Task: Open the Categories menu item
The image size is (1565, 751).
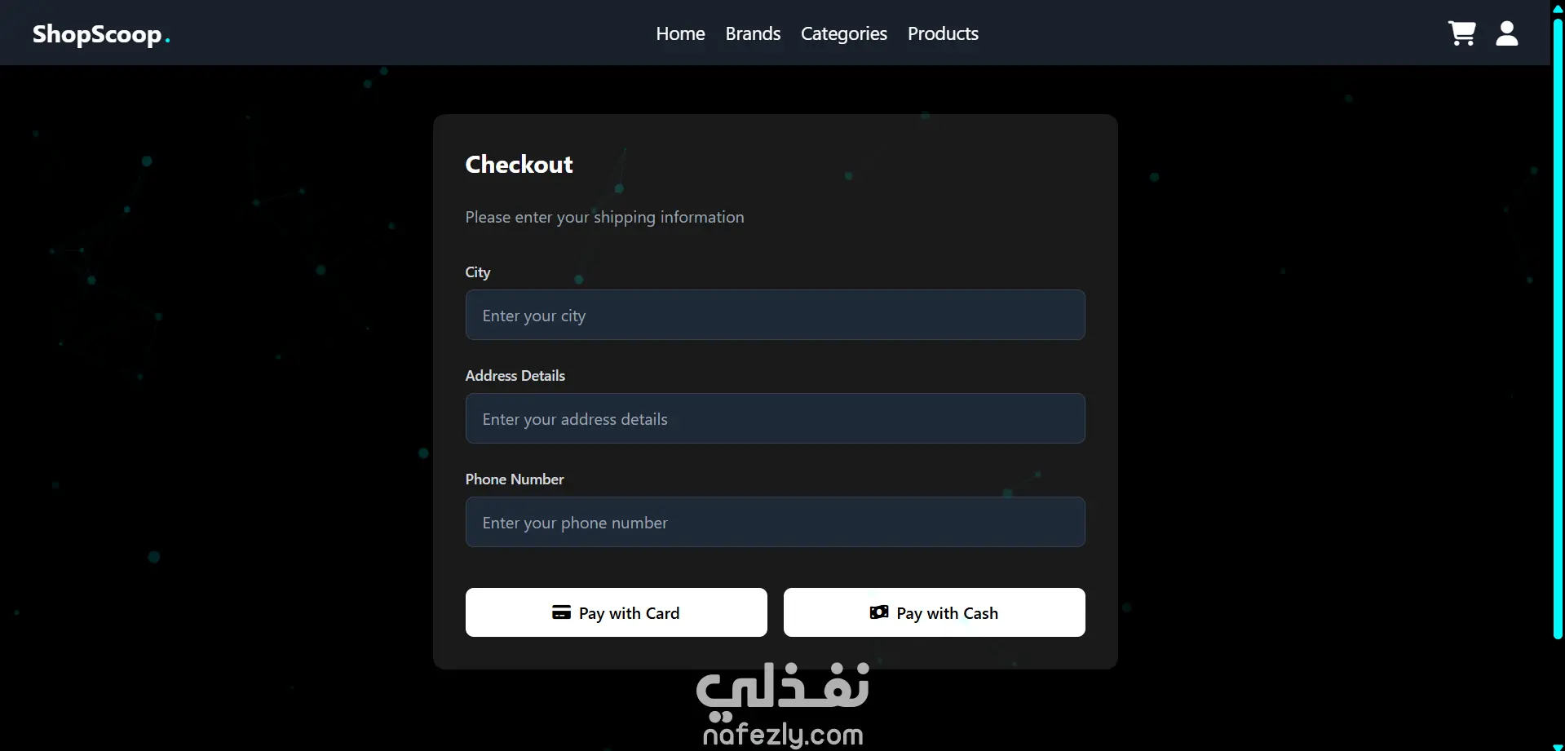Action: 844,33
